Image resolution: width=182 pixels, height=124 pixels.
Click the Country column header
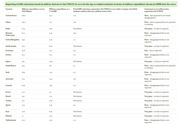pyautogui.click(x=9, y=9)
